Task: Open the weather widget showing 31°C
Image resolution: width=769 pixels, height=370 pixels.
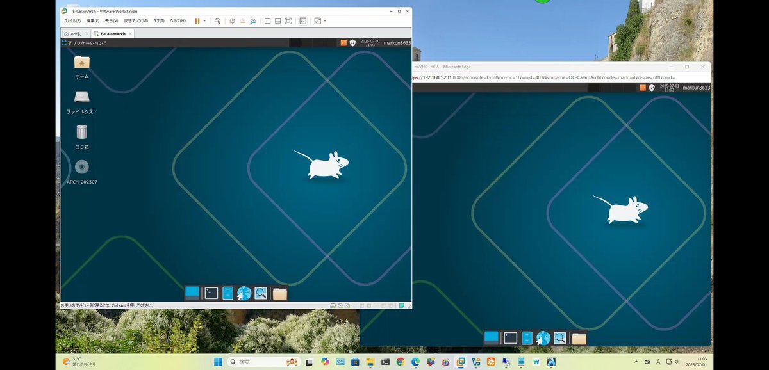Action: point(79,362)
